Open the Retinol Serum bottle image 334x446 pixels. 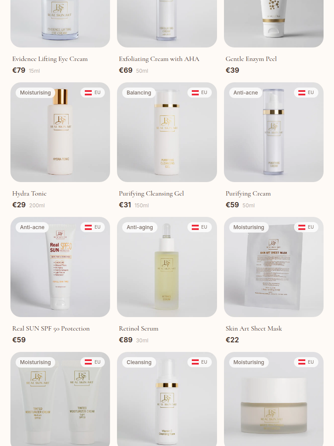coord(167,267)
